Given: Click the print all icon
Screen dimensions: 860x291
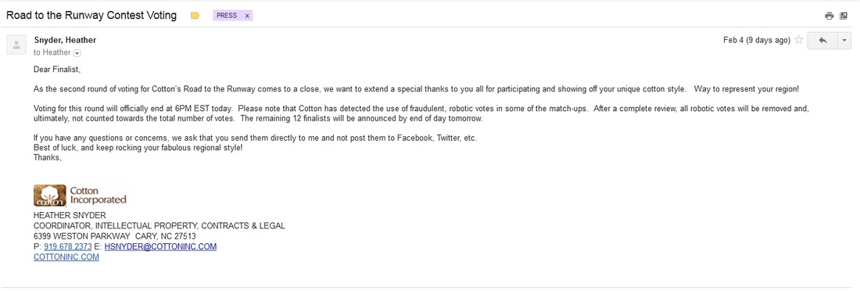Looking at the screenshot, I should 829,16.
